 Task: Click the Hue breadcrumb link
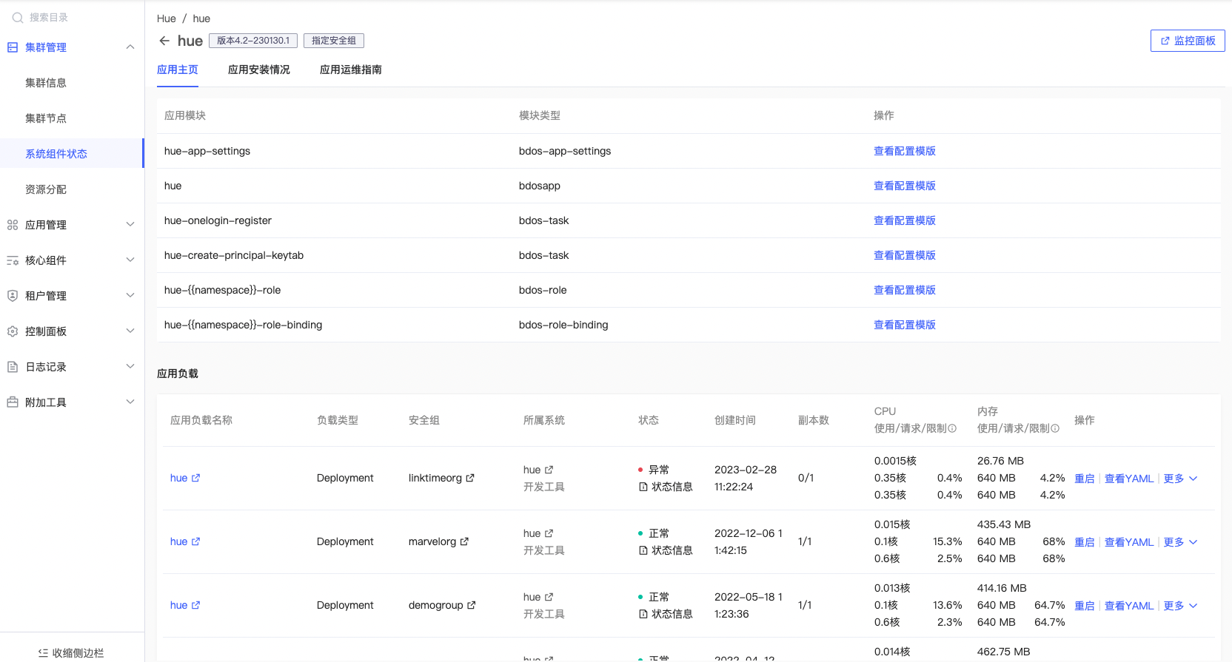167,18
